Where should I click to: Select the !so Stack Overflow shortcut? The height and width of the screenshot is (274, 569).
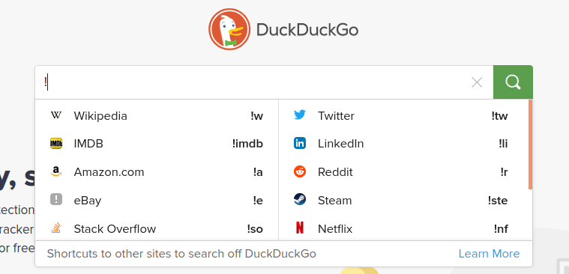[x=255, y=229]
